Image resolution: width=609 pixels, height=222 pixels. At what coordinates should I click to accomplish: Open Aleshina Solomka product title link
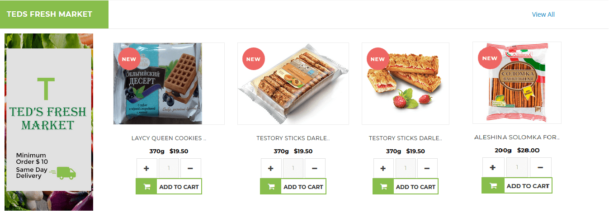pos(517,137)
